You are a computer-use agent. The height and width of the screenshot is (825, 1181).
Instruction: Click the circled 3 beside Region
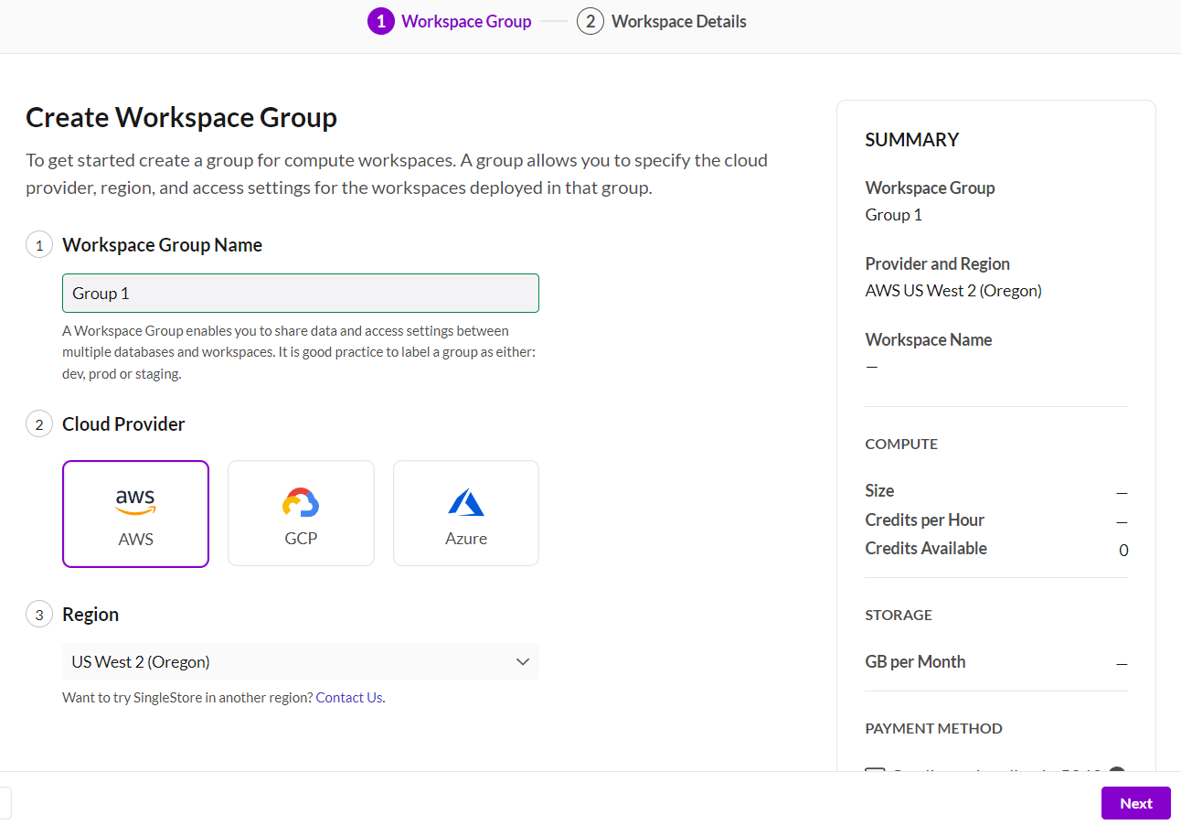point(39,615)
